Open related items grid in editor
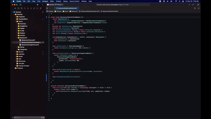The image size is (211, 119). tap(47, 8)
